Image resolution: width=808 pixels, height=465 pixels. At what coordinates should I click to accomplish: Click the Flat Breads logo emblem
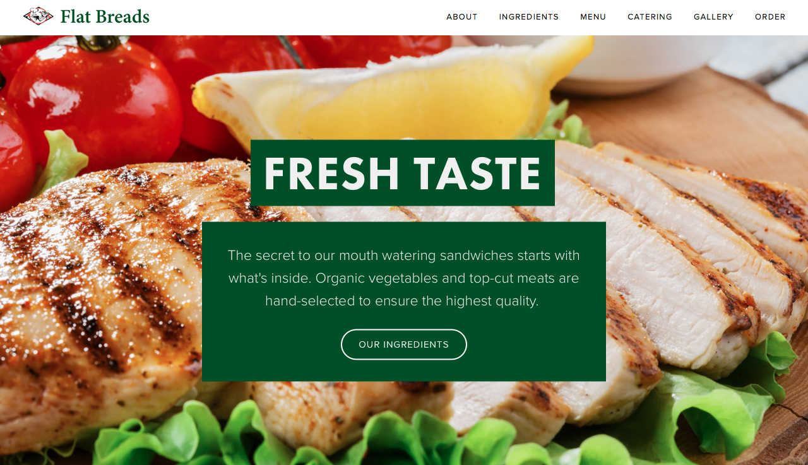pyautogui.click(x=38, y=16)
